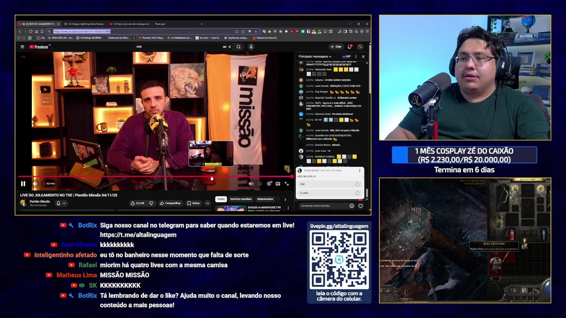Select the 'Relacionados' filter chip

click(265, 199)
